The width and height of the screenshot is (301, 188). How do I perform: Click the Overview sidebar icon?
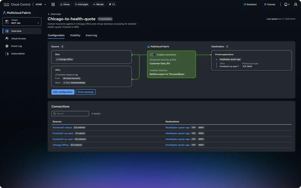(x=7, y=31)
